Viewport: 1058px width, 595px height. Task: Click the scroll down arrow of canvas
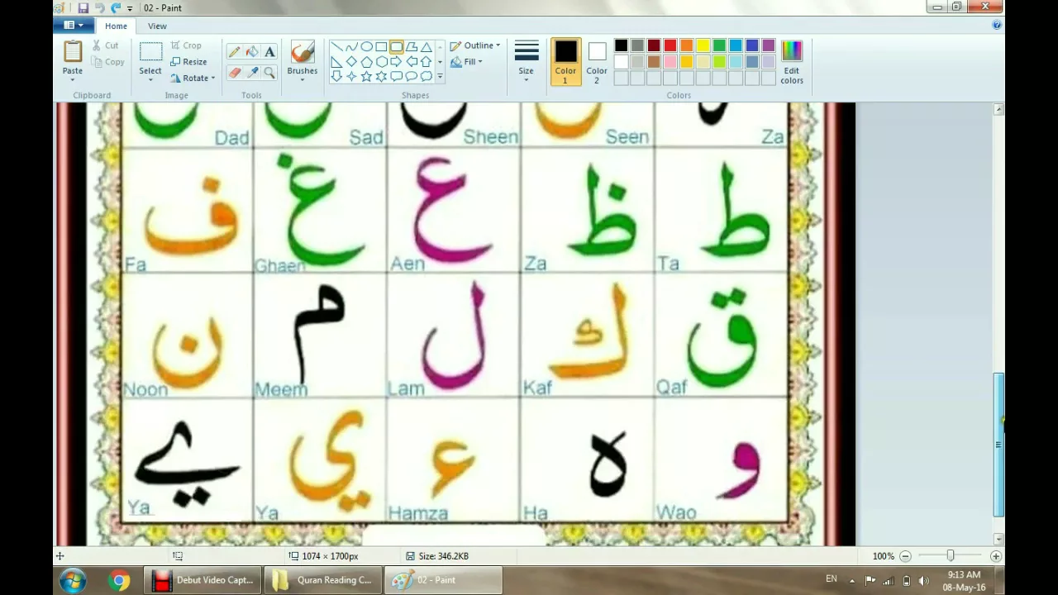click(x=998, y=539)
